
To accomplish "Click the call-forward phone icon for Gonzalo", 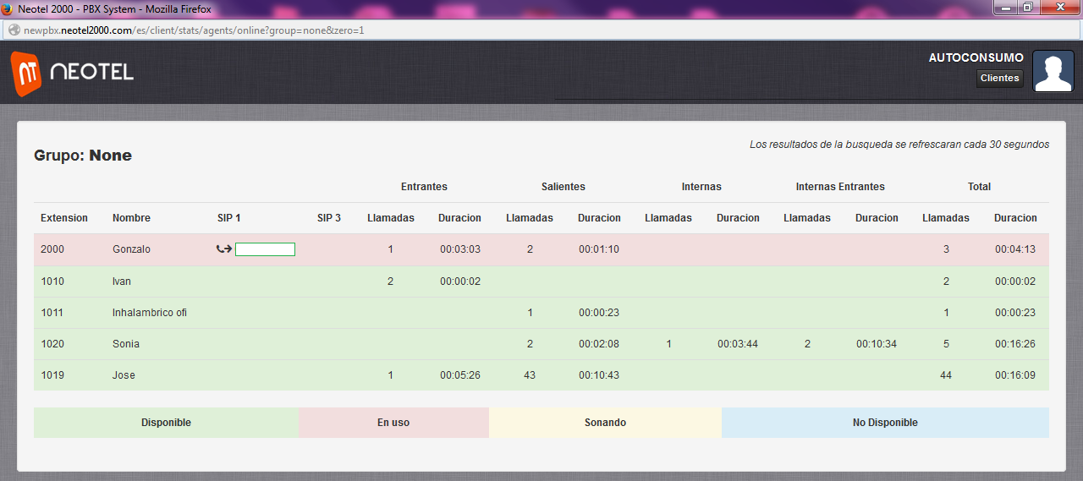I will point(223,249).
